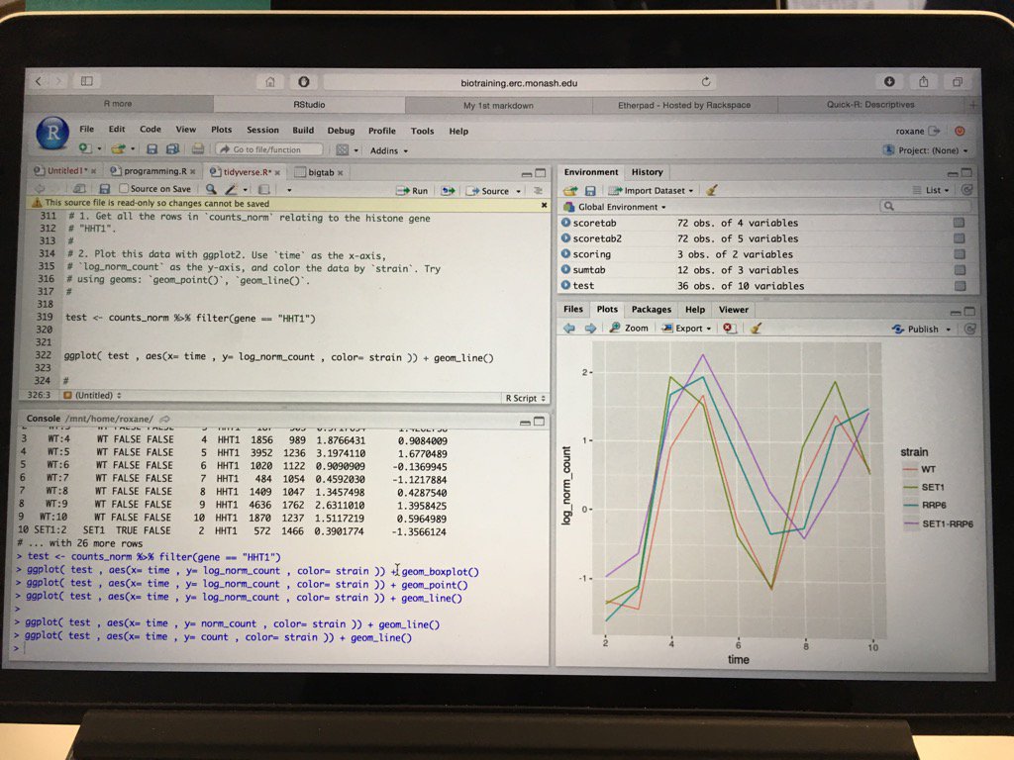Click the Go to file/function field

(x=269, y=149)
